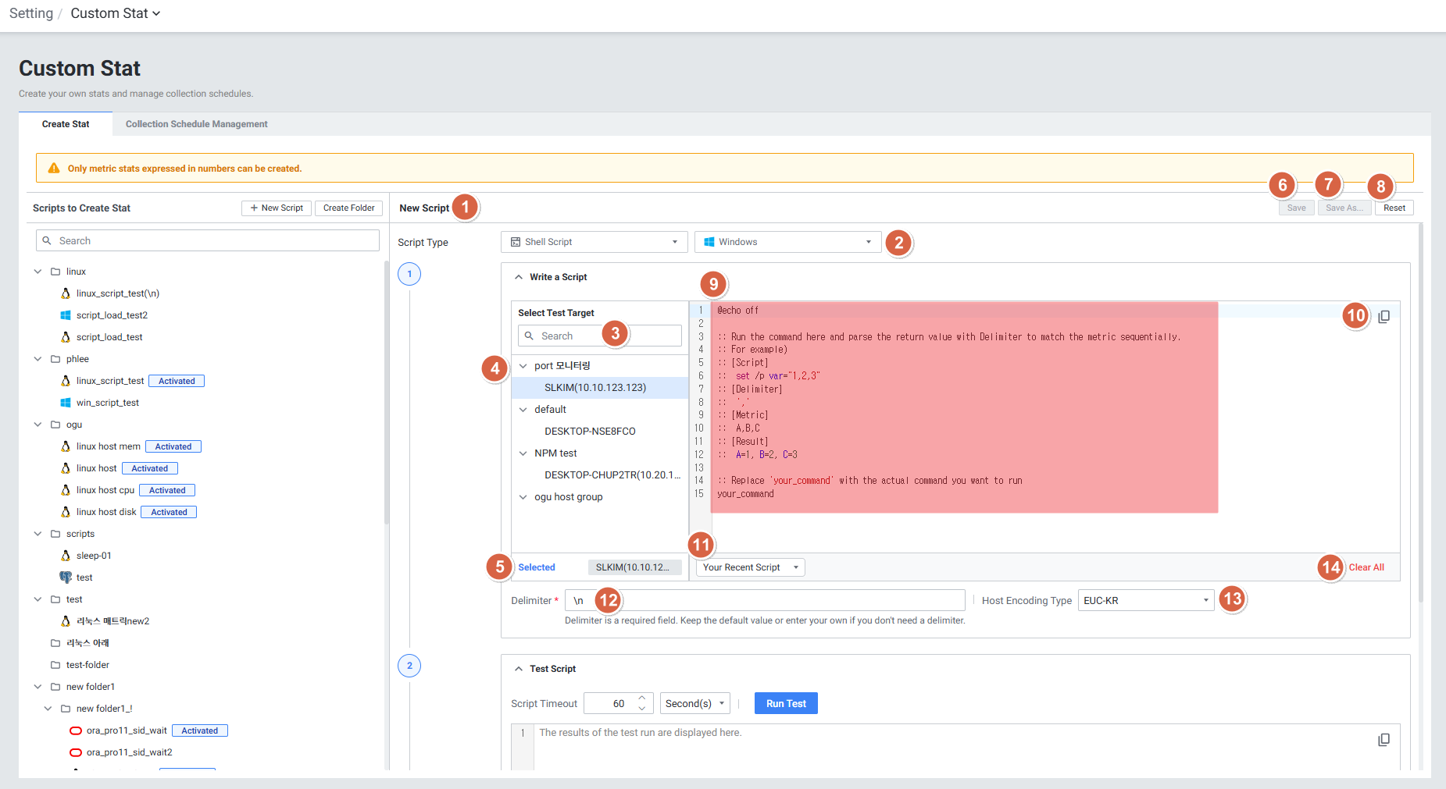Click the copy icon in the script editor
This screenshot has height=789, width=1446.
[1384, 317]
